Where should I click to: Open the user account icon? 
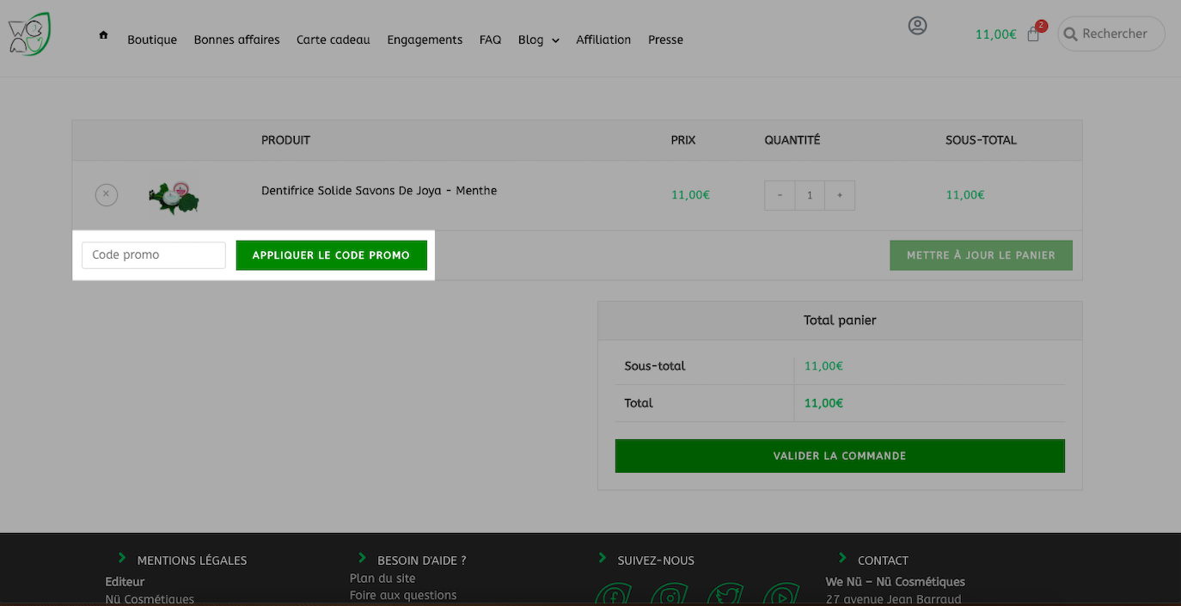tap(917, 26)
